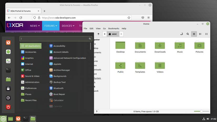The height and width of the screenshot is (122, 217).
Task: Open the volume icon in system tray
Action: [x=208, y=119]
